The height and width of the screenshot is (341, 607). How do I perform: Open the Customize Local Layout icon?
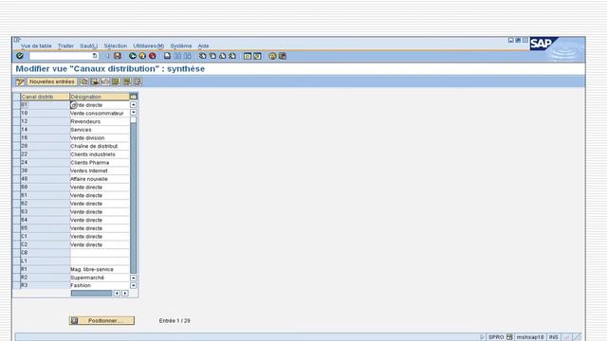coord(283,56)
